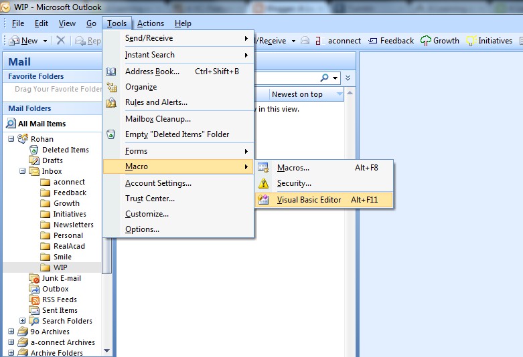This screenshot has width=523, height=357.
Task: Click Rules and Alerts menu item
Action: tap(156, 102)
